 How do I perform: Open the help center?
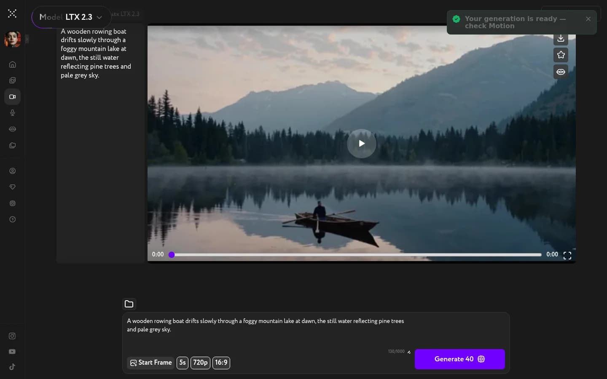(12, 220)
